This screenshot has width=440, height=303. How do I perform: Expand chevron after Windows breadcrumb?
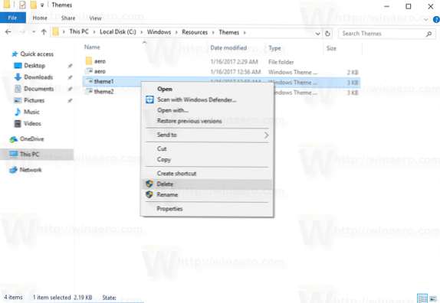(176, 32)
